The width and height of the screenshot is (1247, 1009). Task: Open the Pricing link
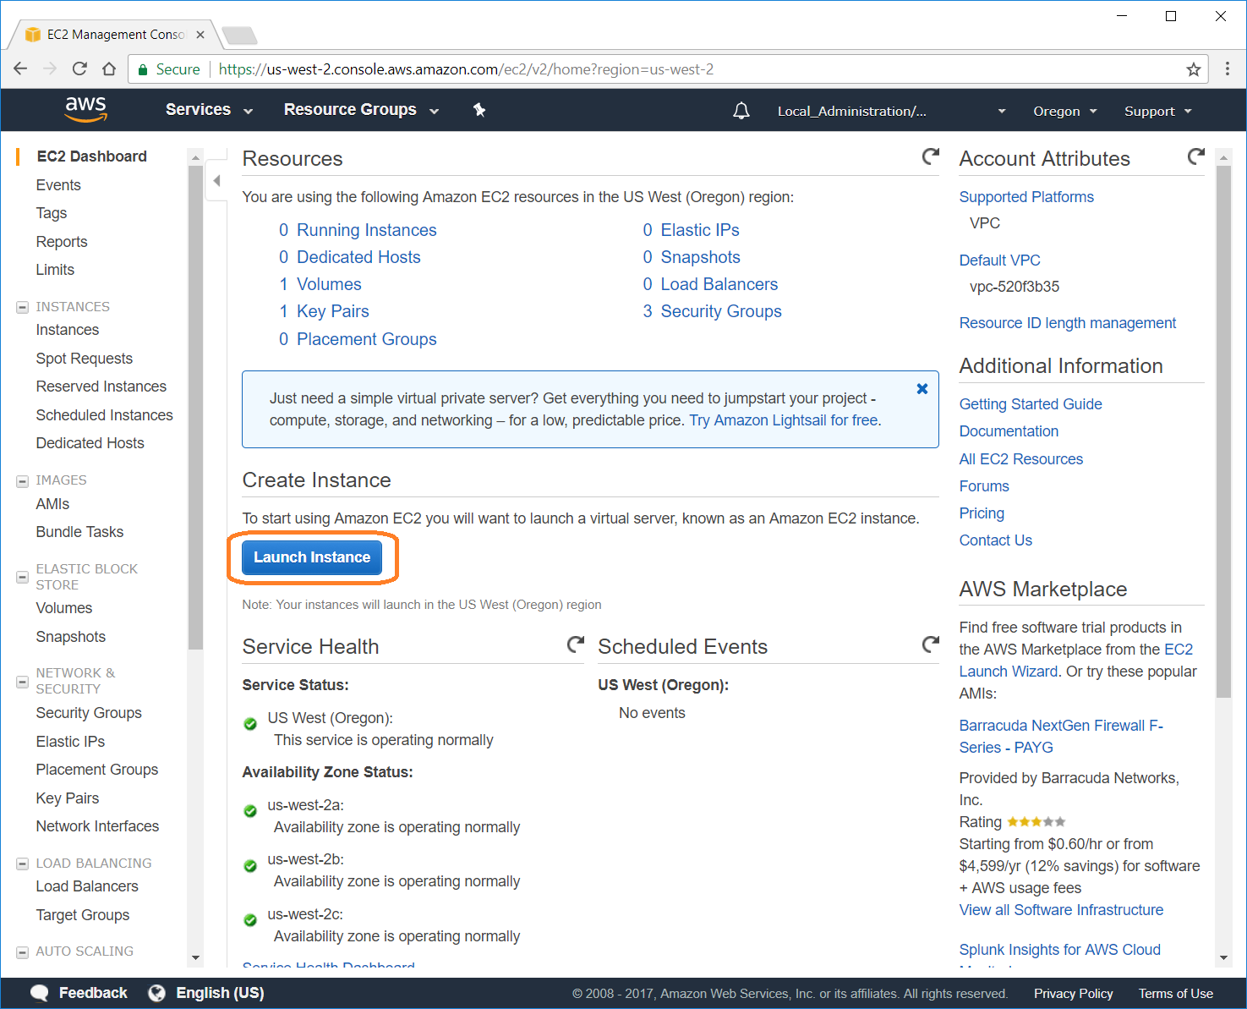(x=982, y=513)
